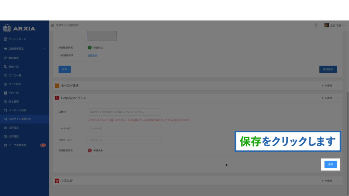Click the 疎通確認 button

tap(328, 69)
